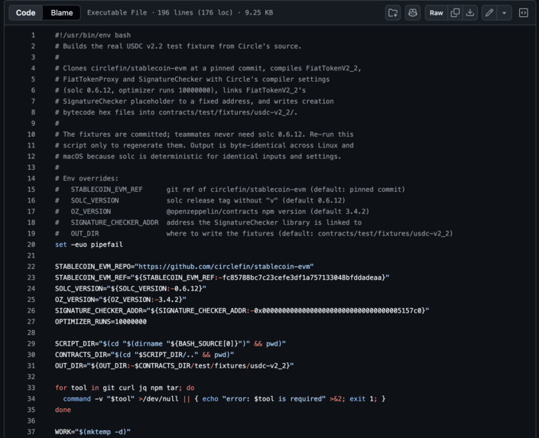
Task: Click the '#!/usr/bin/env bash' shebang line
Action: tap(93, 35)
